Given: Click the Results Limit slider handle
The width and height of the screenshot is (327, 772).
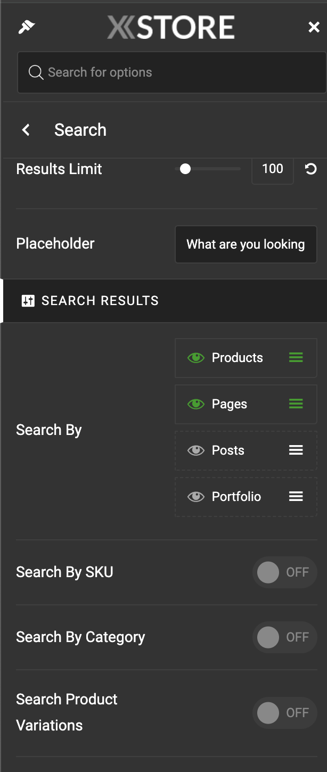Looking at the screenshot, I should pyautogui.click(x=185, y=169).
